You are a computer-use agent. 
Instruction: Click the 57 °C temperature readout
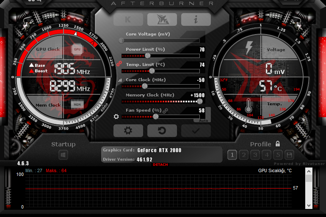pos(271,86)
